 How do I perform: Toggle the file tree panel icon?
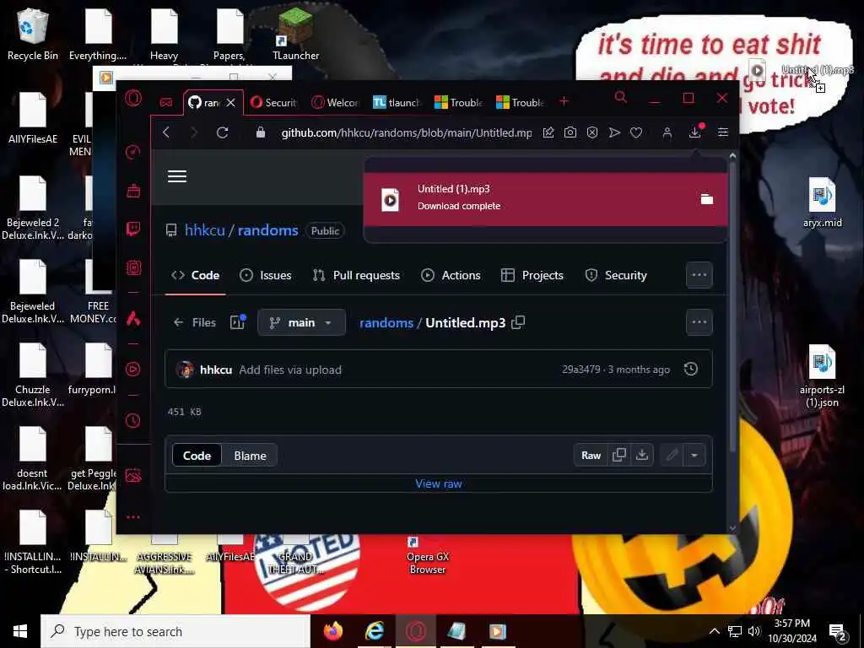pos(237,321)
